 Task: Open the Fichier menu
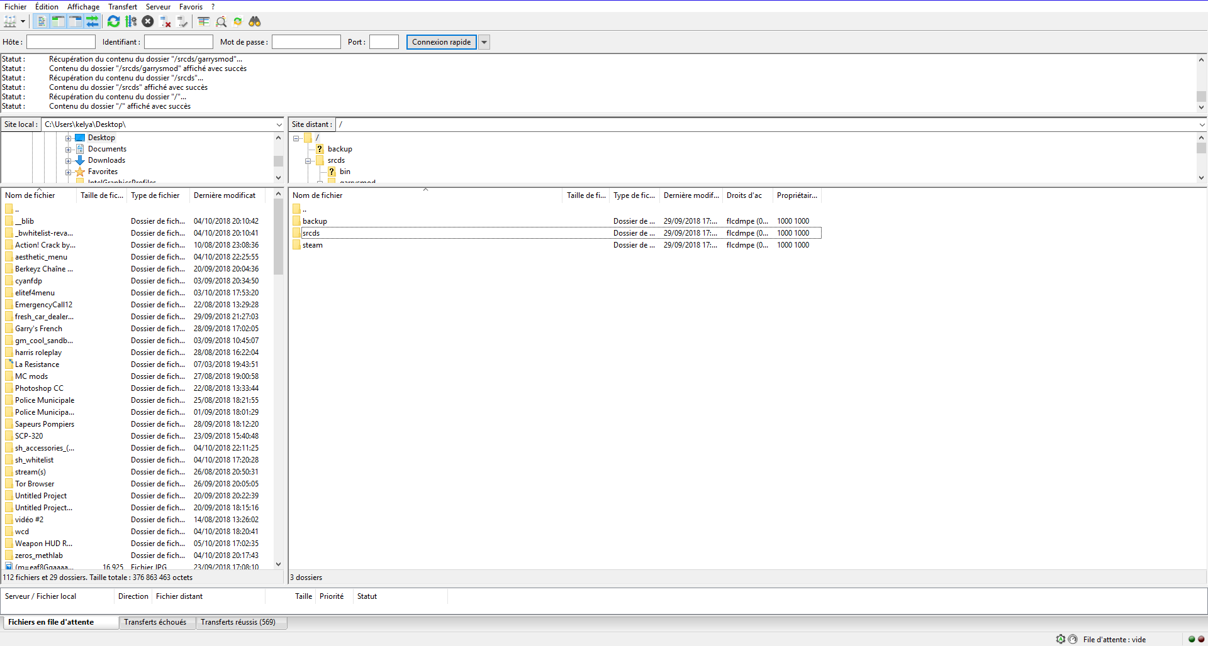pyautogui.click(x=15, y=7)
